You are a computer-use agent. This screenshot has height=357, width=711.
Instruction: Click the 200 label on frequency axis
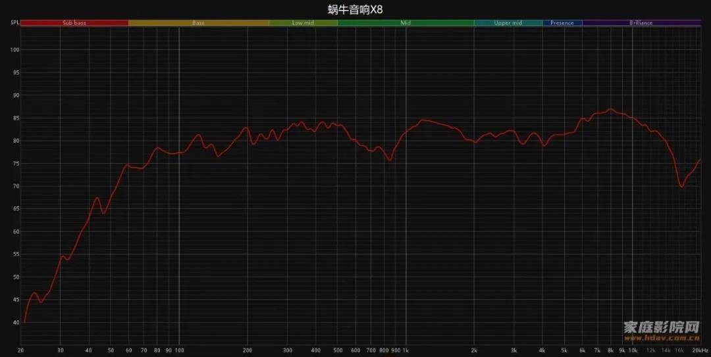click(x=248, y=350)
